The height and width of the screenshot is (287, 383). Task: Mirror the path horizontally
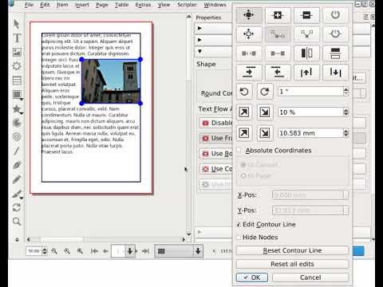click(306, 53)
